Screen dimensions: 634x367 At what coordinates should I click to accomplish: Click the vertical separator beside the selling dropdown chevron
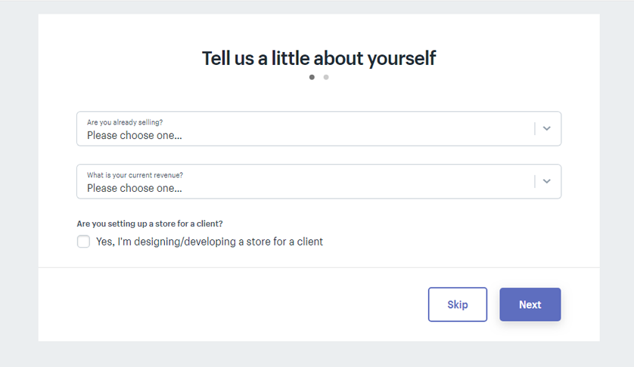click(535, 128)
